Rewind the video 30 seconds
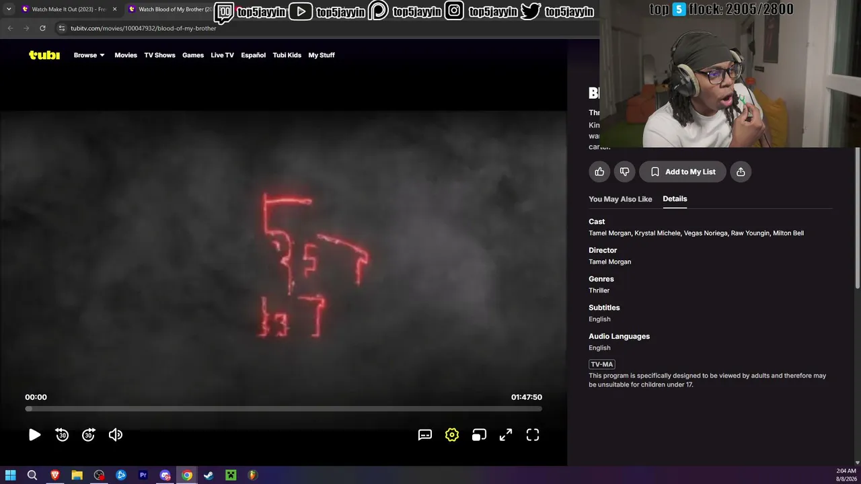 pos(62,435)
